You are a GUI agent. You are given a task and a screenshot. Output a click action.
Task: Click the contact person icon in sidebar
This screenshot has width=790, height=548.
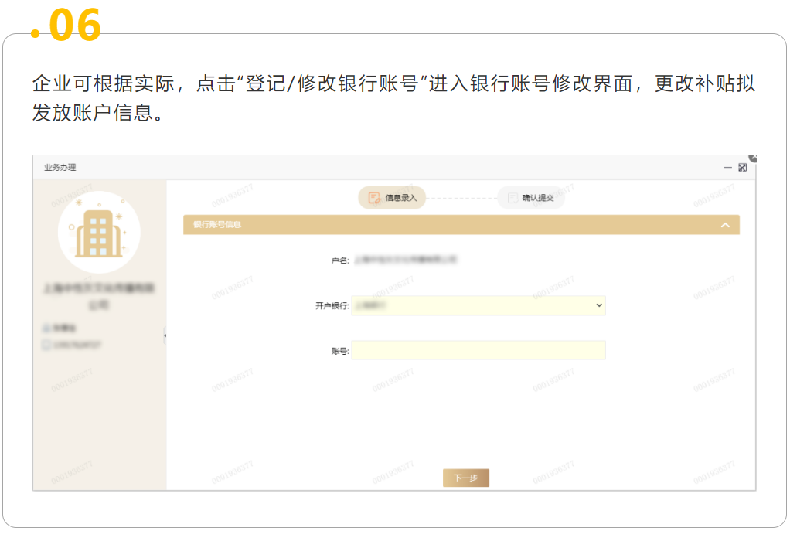[x=46, y=328]
